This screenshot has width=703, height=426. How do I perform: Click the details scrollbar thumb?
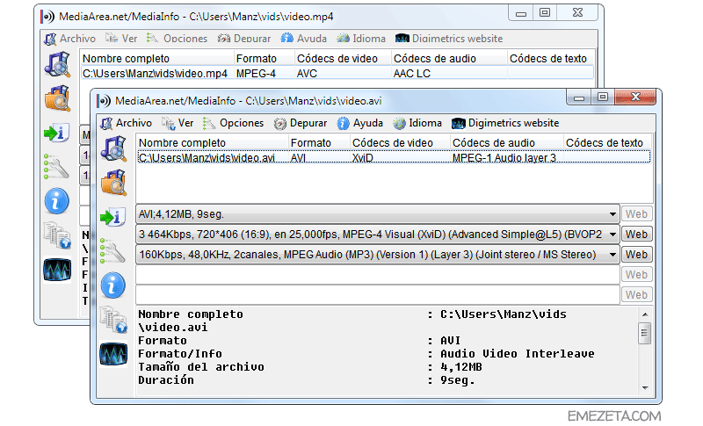click(x=645, y=333)
